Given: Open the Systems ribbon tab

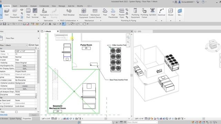Looking at the screenshot, I should click(x=7, y=6).
